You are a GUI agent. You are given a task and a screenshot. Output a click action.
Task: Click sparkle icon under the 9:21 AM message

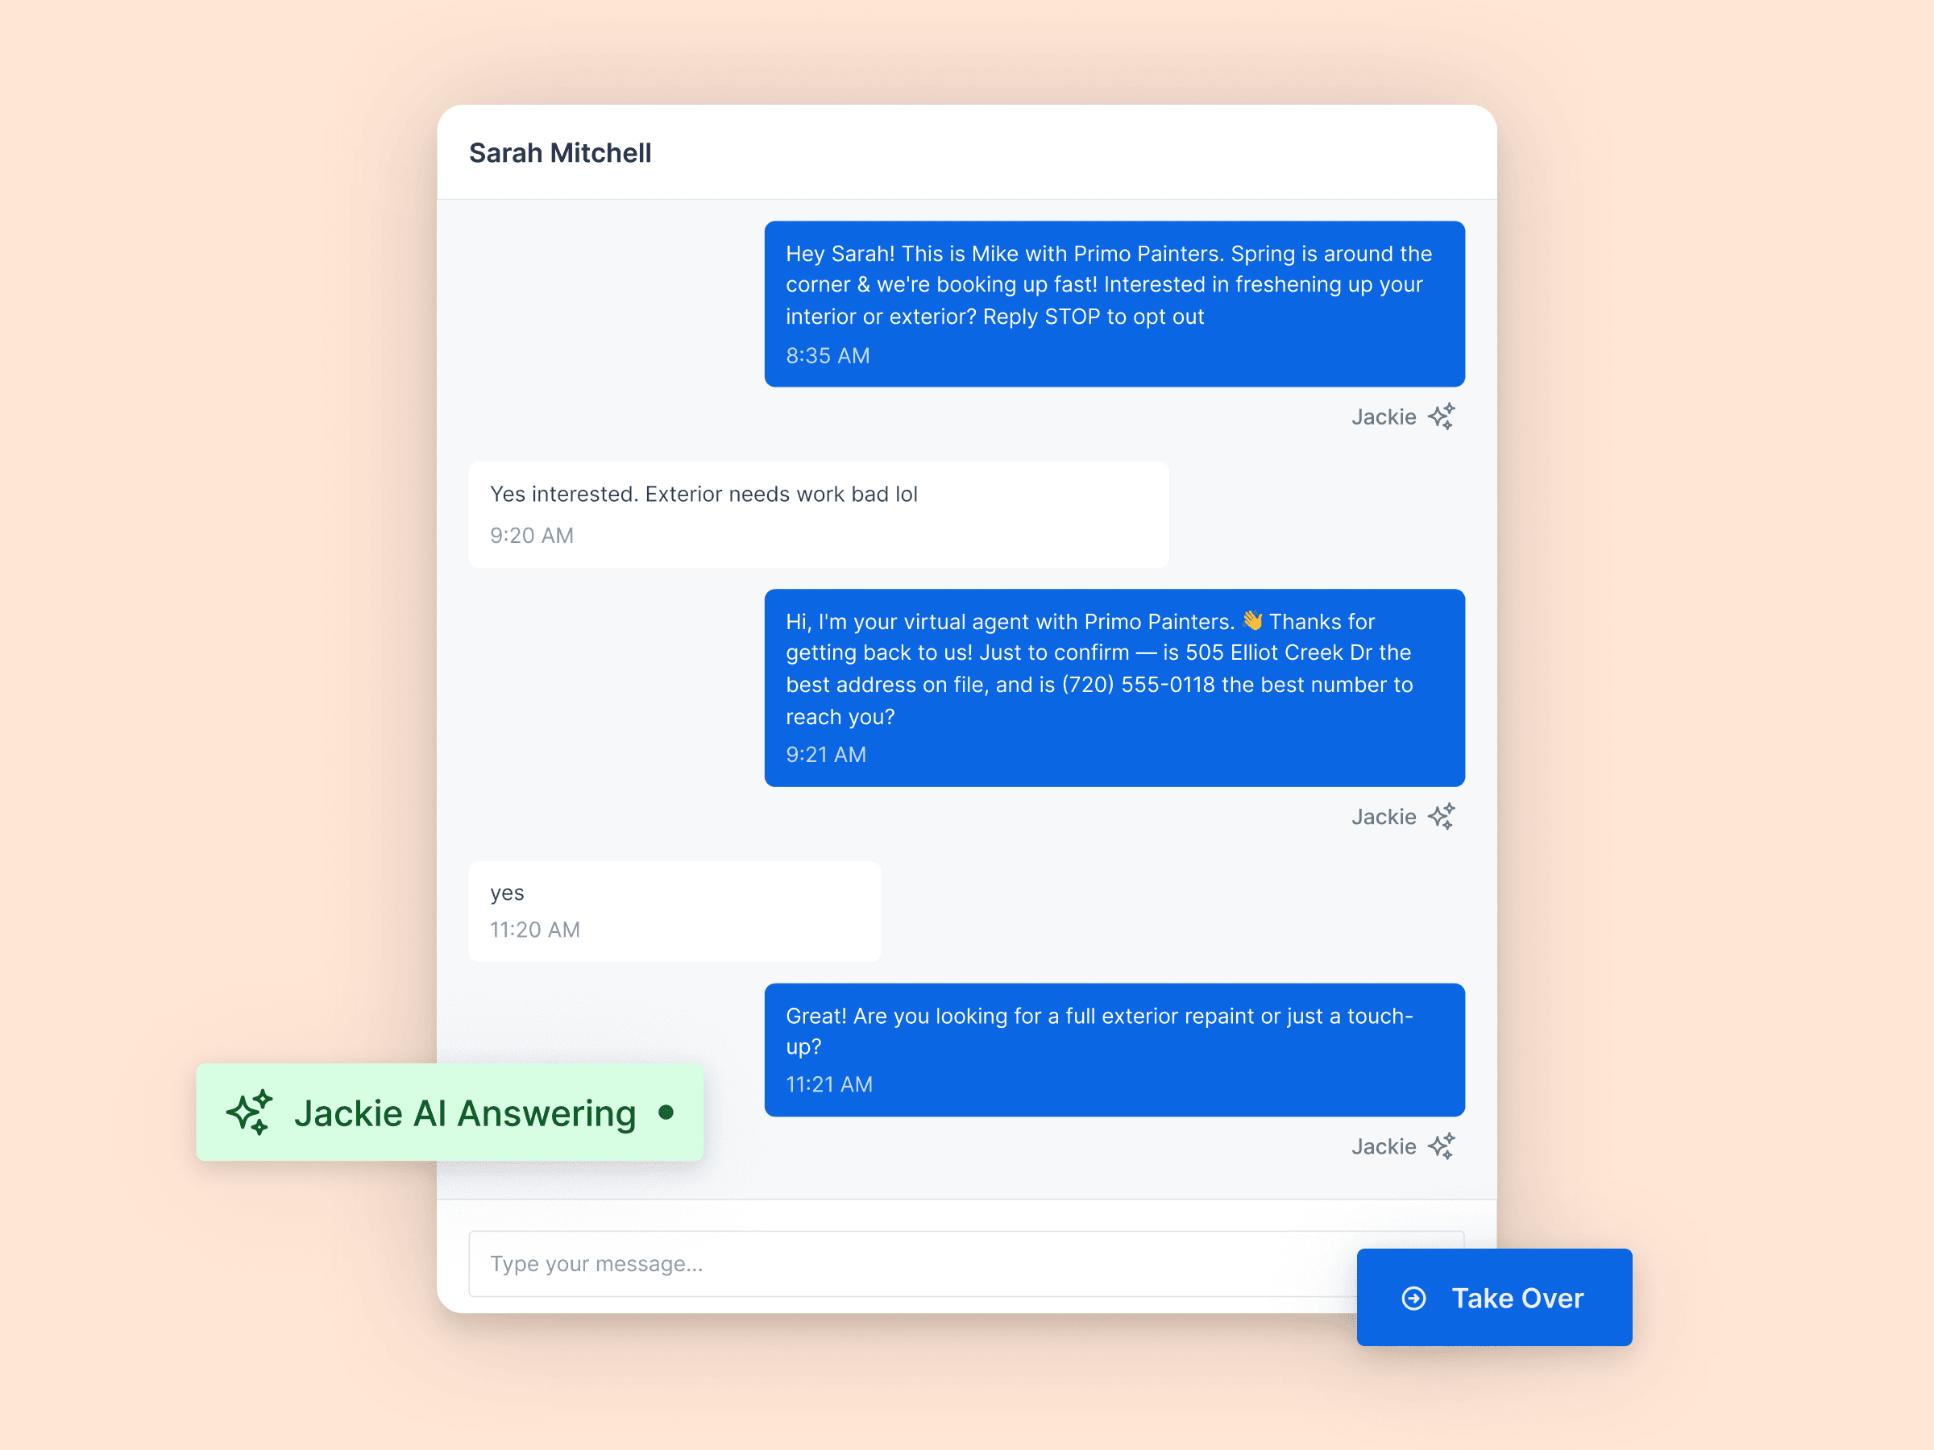[x=1441, y=816]
